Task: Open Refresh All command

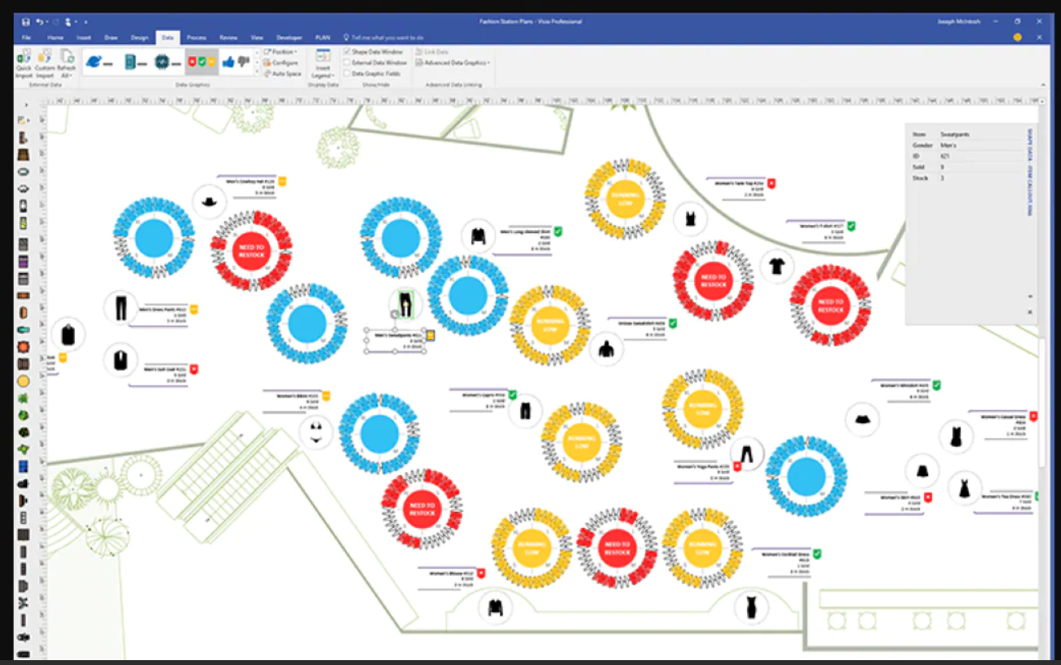Action: 66,64
